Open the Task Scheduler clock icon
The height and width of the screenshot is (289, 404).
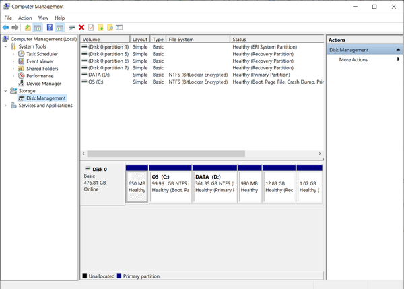(22, 54)
